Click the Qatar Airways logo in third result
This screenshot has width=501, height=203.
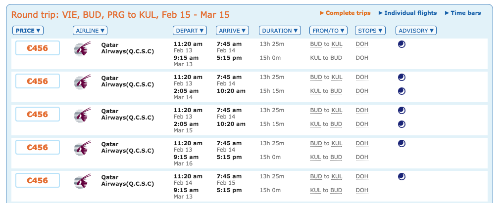point(81,115)
